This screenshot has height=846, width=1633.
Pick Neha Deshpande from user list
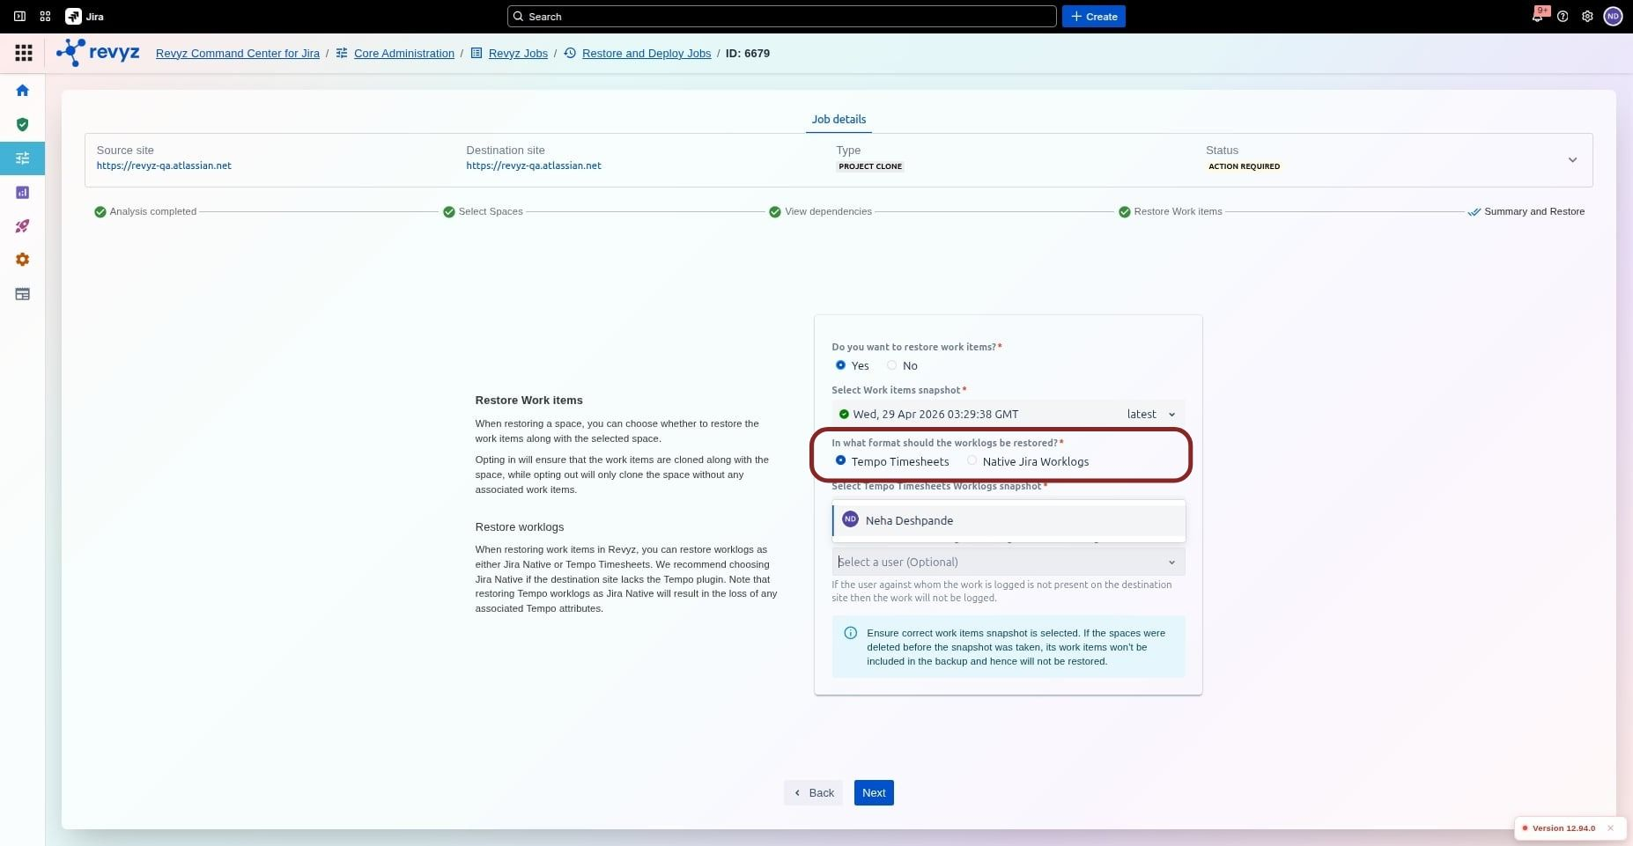(1009, 520)
